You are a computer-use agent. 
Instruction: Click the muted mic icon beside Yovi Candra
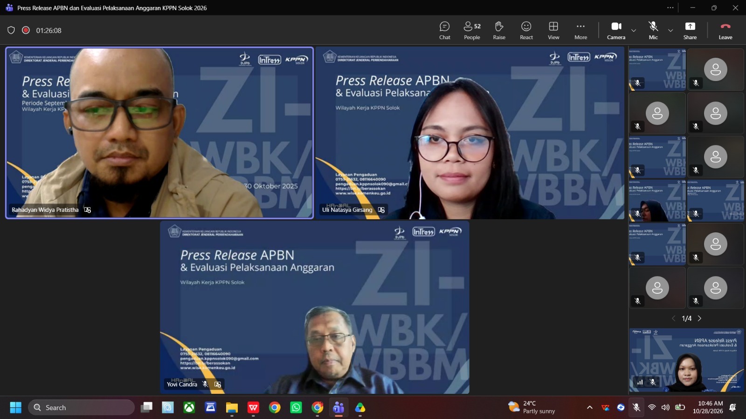point(205,384)
